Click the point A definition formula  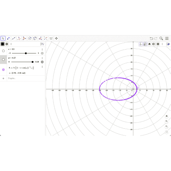point(21,68)
